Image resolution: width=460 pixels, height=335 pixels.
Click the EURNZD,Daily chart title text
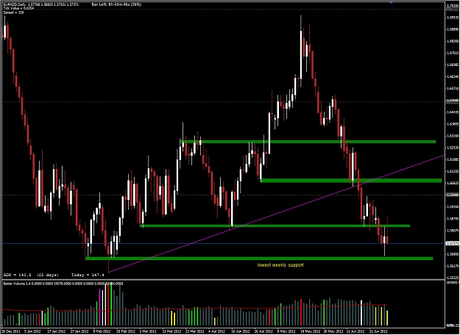[x=14, y=4]
